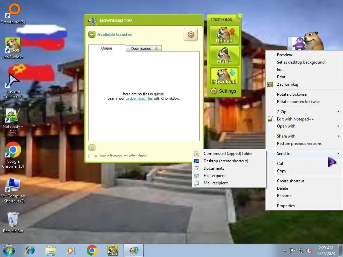This screenshot has width=343, height=257.
Task: Expand the 7-Zip submenu
Action: [x=304, y=112]
